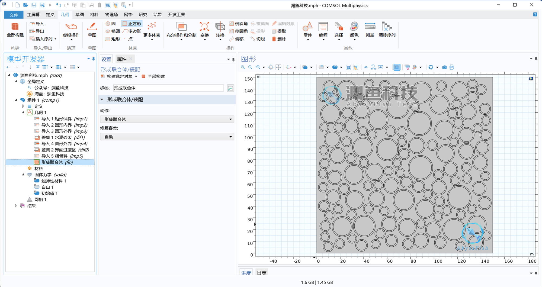
Task: Click the new file icon in quick access toolbar
Action: (17, 5)
